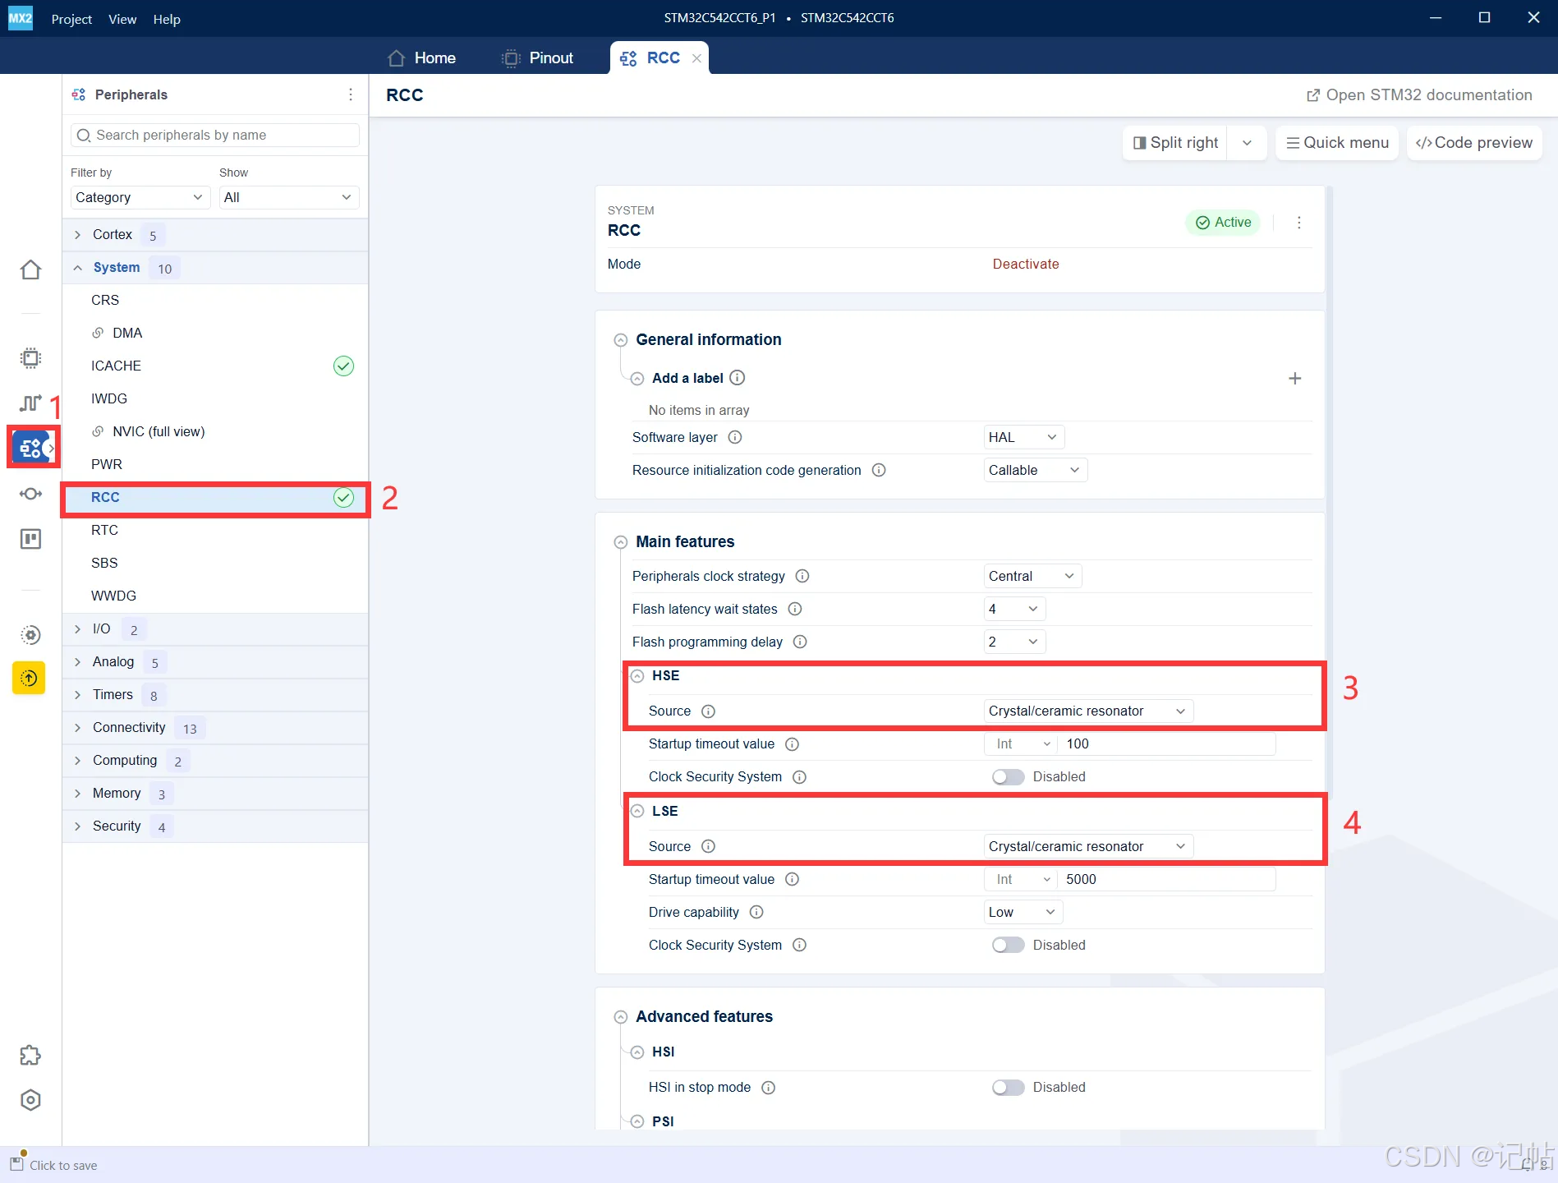Click the Search peripherals by name field
This screenshot has height=1183, width=1558.
(215, 136)
